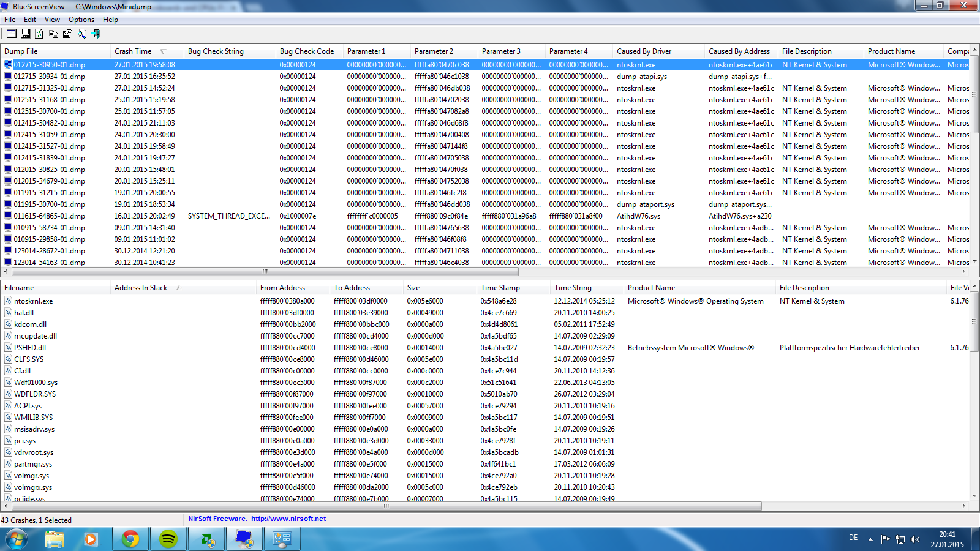Click the green shield taskbar icon
Viewport: 980px width, 551px height.
coord(206,539)
